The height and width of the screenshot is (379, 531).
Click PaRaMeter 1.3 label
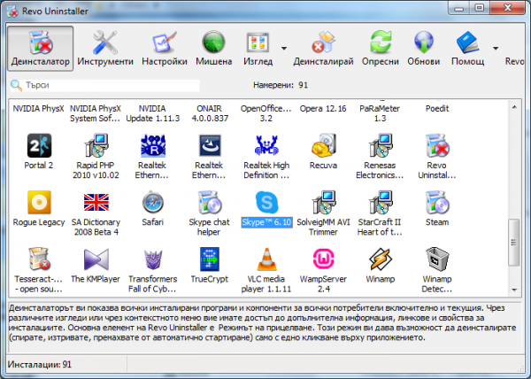380,113
